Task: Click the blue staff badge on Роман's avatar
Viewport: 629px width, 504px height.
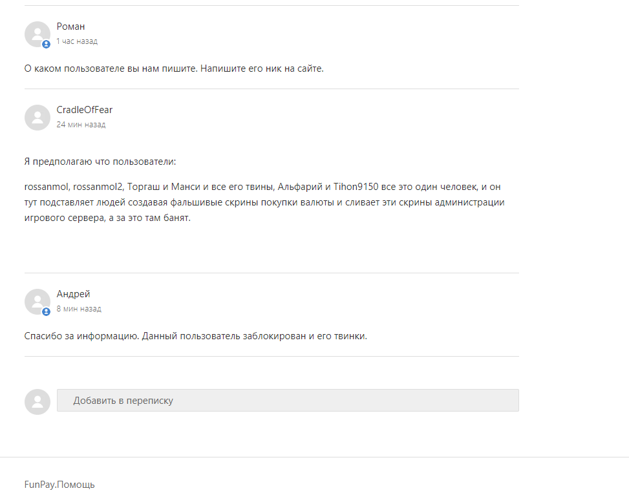Action: [46, 44]
